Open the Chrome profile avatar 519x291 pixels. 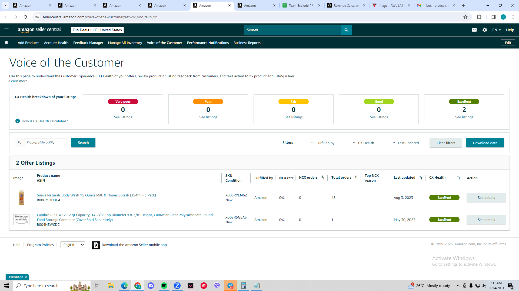click(x=503, y=17)
